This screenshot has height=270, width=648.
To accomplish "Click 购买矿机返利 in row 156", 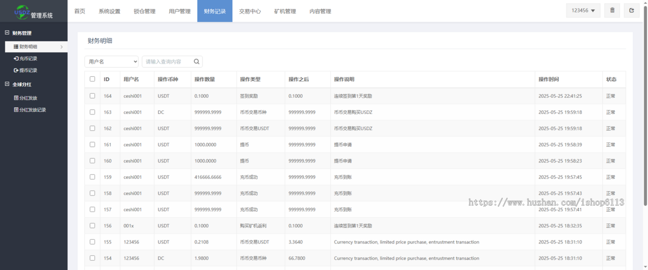I will point(253,226).
